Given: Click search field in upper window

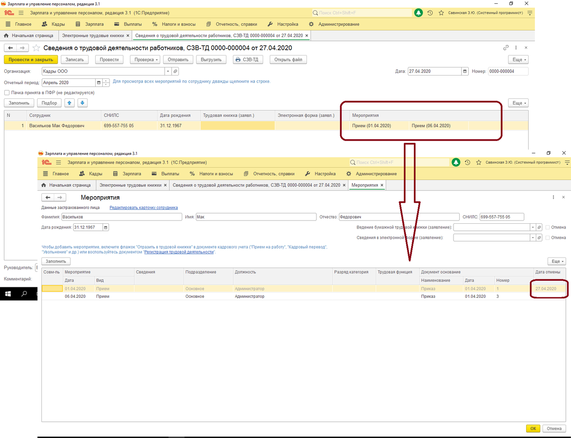Looking at the screenshot, I should coord(361,13).
